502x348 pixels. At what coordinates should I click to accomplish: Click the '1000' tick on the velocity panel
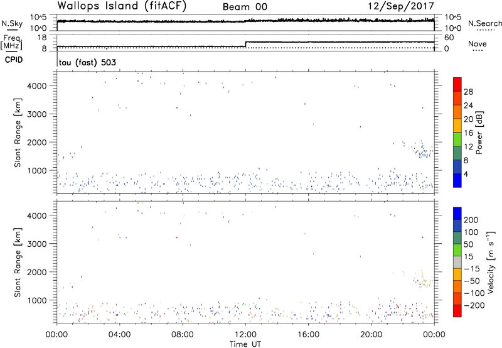pos(37,300)
